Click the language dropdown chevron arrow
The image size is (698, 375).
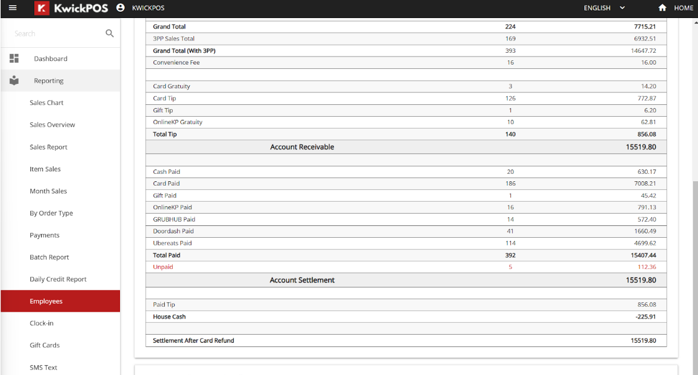pos(622,8)
